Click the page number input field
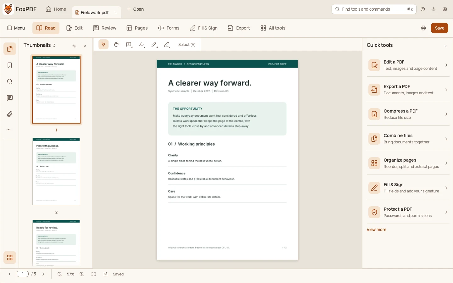This screenshot has height=283, width=453. pyautogui.click(x=23, y=274)
